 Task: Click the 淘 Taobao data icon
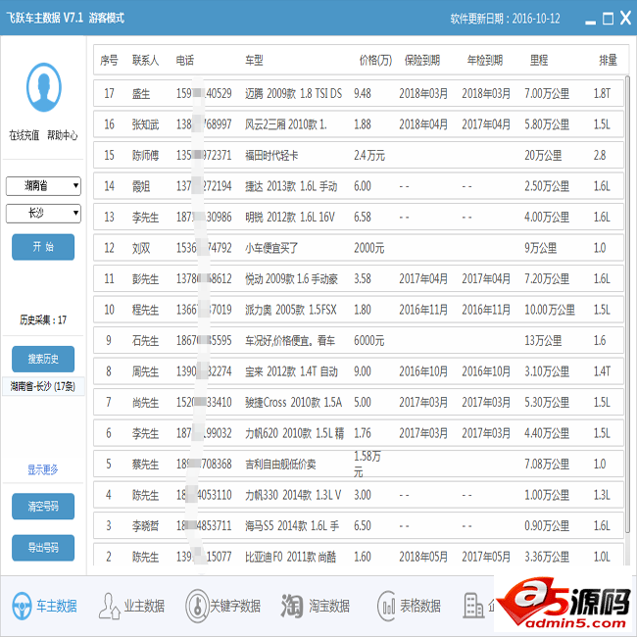click(x=292, y=606)
